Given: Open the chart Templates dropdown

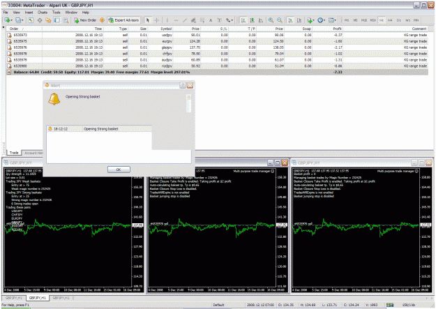Looking at the screenshot, I should 332,20.
